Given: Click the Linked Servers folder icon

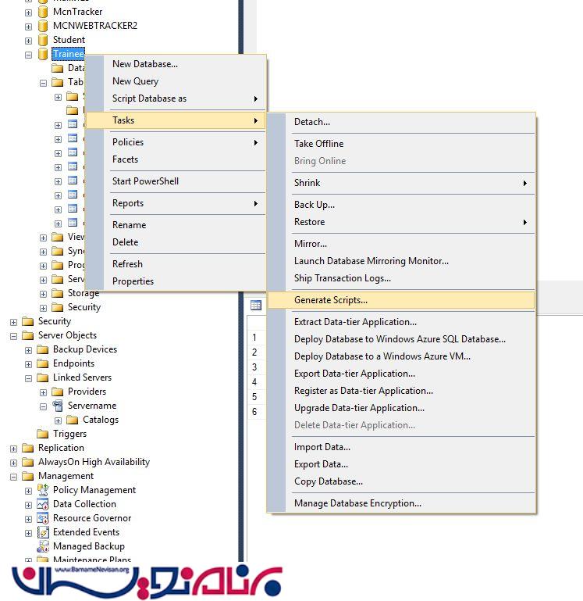Looking at the screenshot, I should (42, 377).
